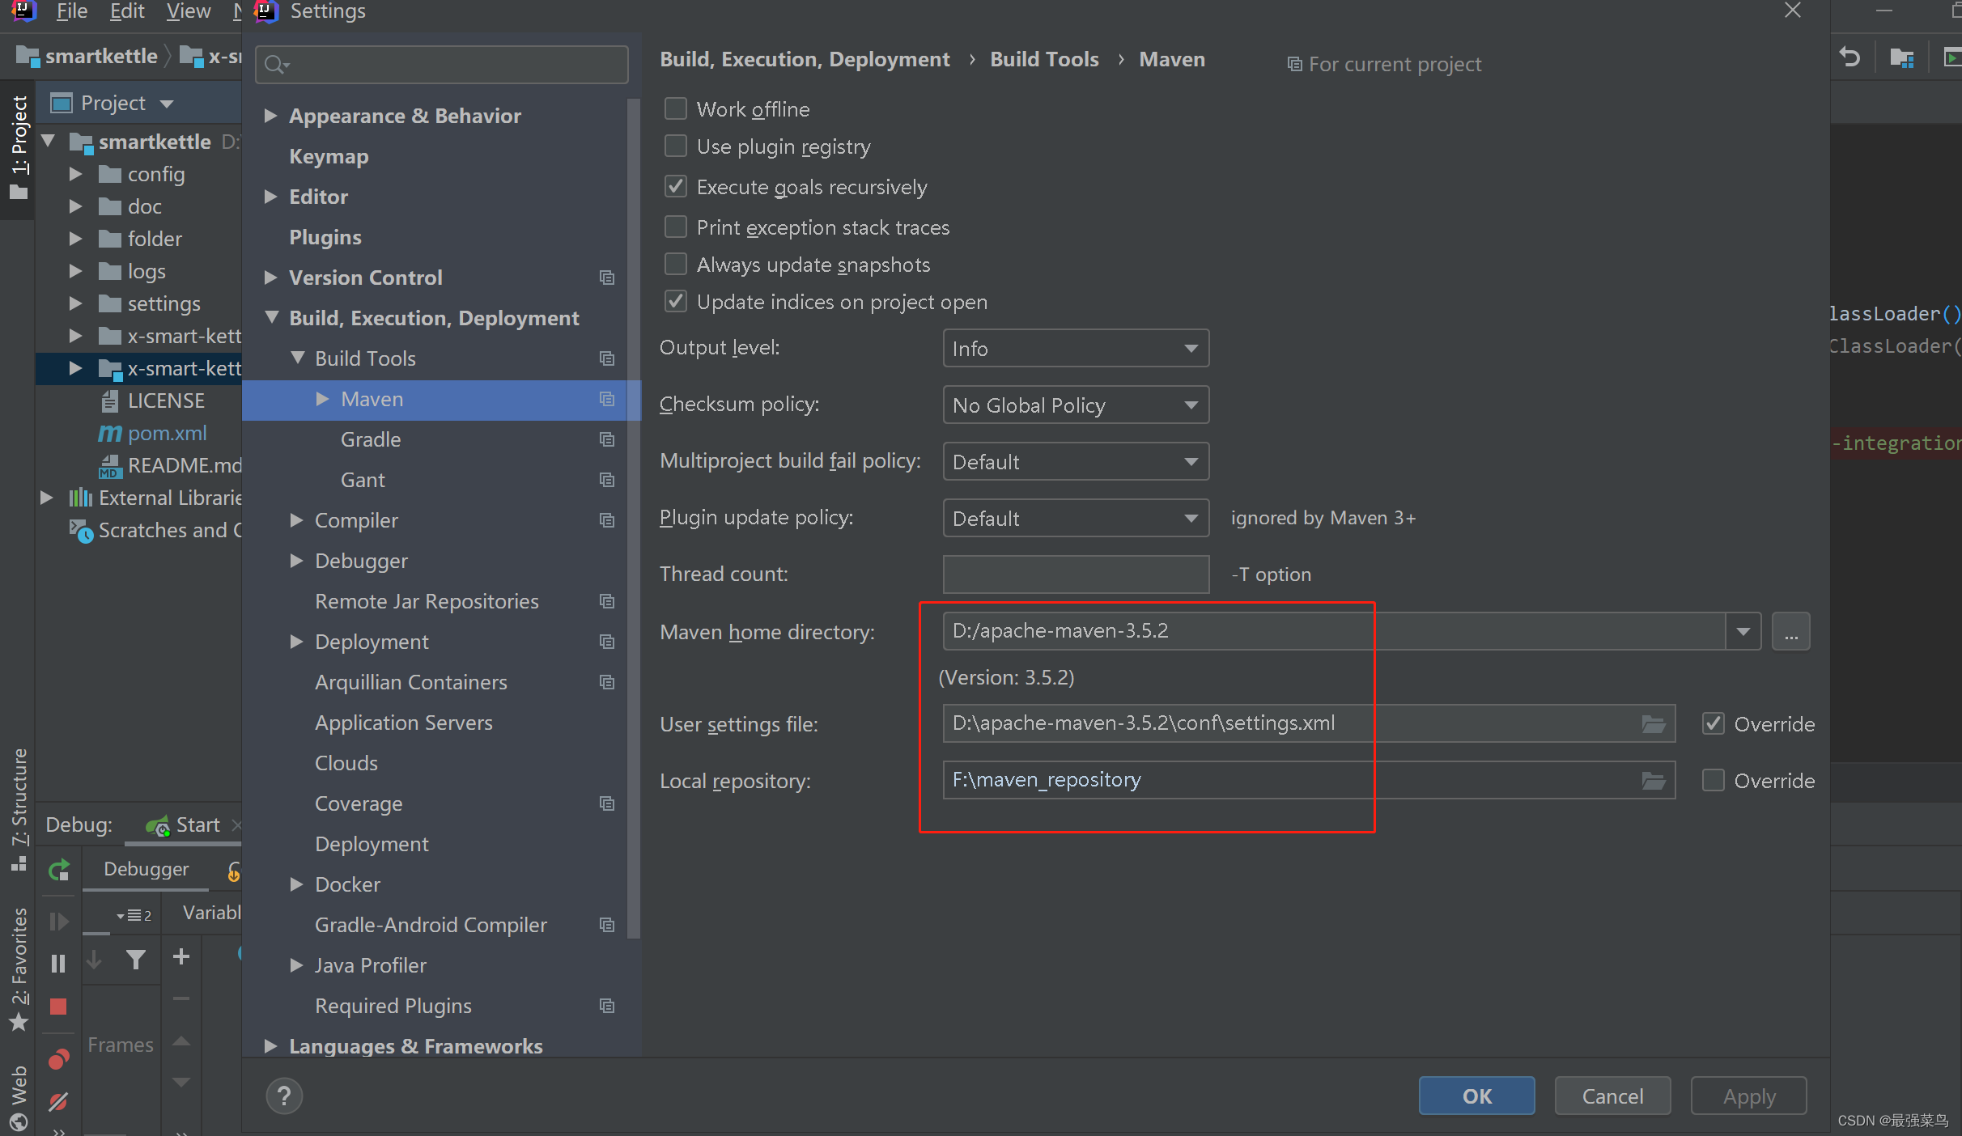Image resolution: width=1962 pixels, height=1136 pixels.
Task: Click the OK button
Action: pos(1476,1096)
